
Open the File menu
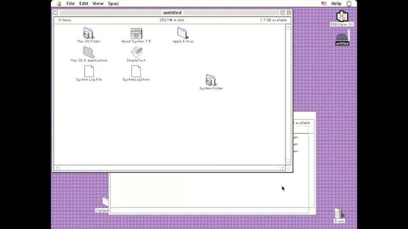(x=71, y=4)
